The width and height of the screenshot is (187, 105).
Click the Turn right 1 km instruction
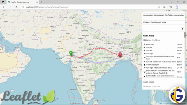point(163,54)
